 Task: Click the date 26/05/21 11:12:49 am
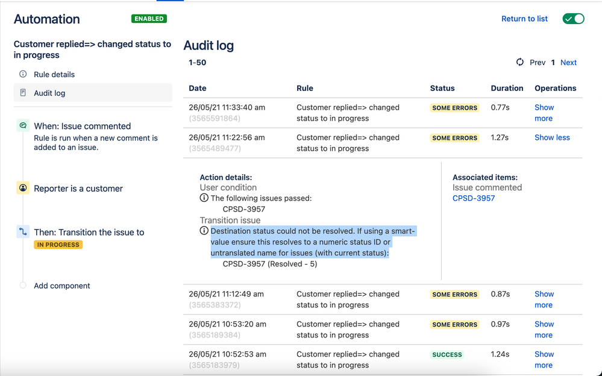(226, 294)
